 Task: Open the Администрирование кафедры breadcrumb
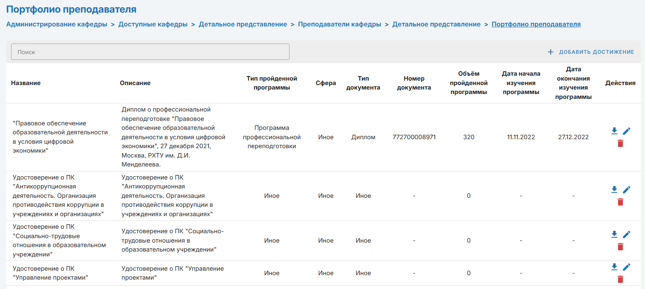point(57,24)
